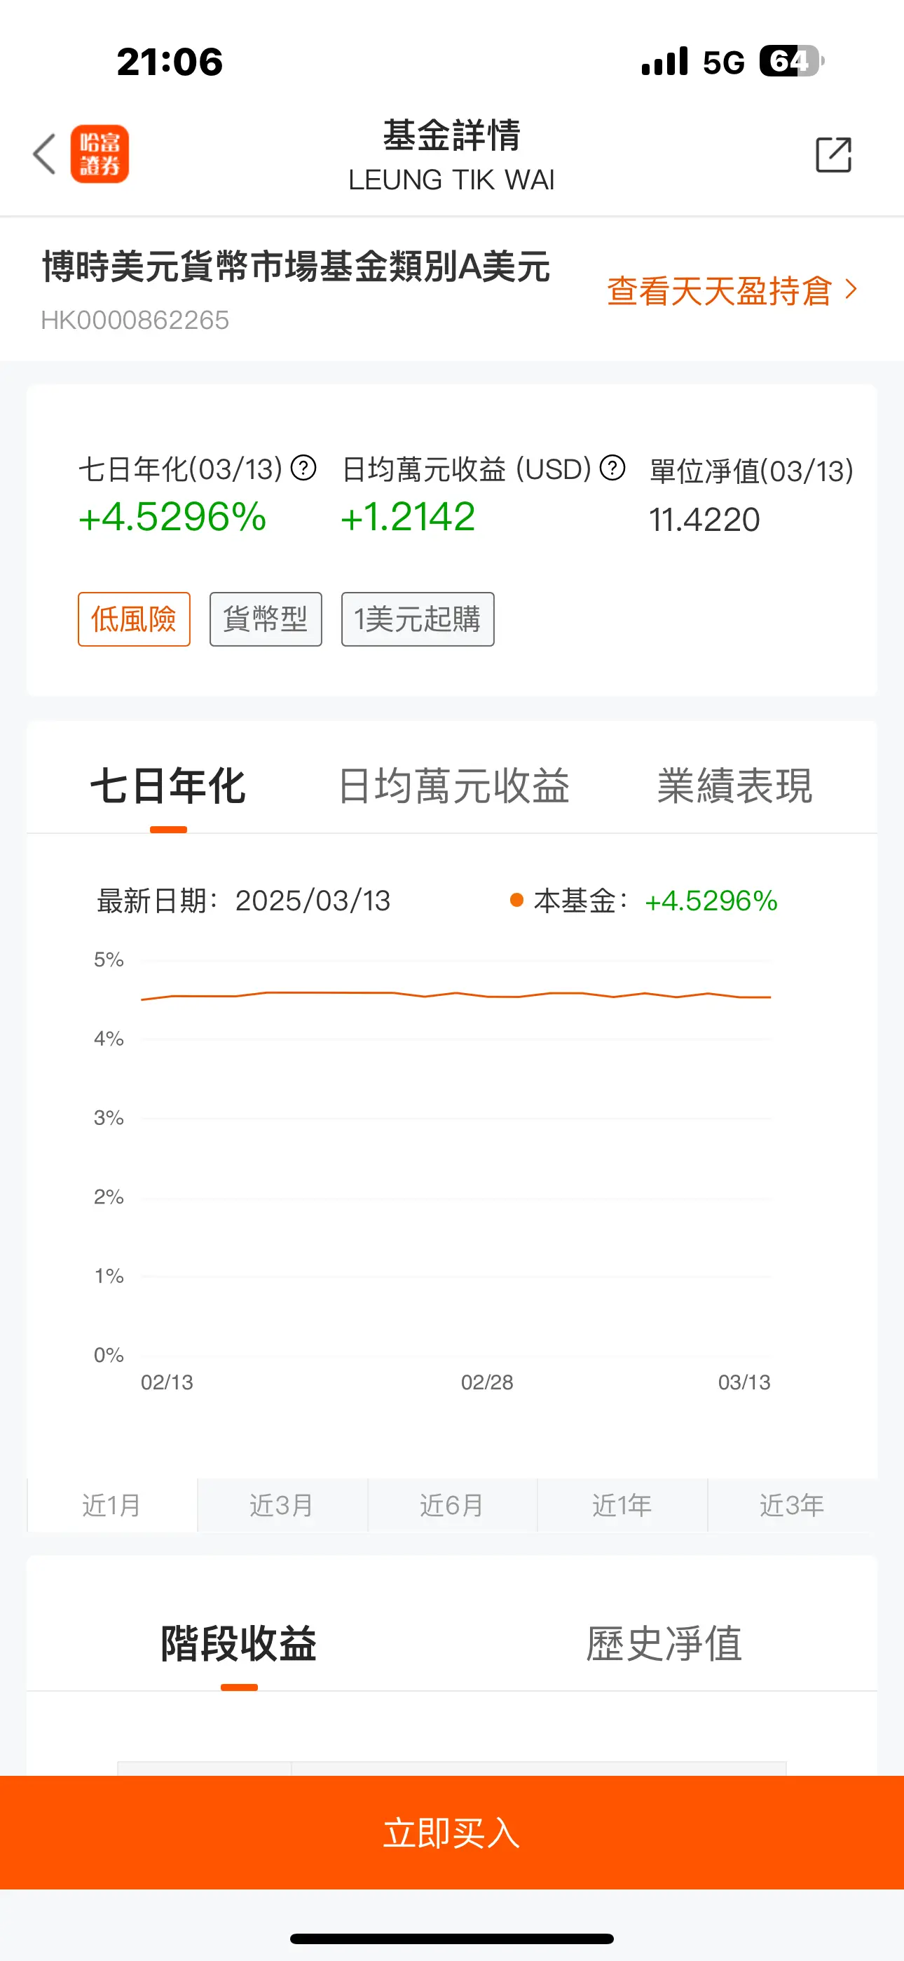
Task: Switch to 日均萬元收益 tab
Action: (453, 786)
